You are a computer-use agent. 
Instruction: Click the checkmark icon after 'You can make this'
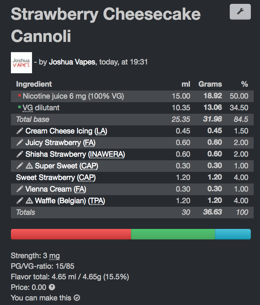click(77, 298)
